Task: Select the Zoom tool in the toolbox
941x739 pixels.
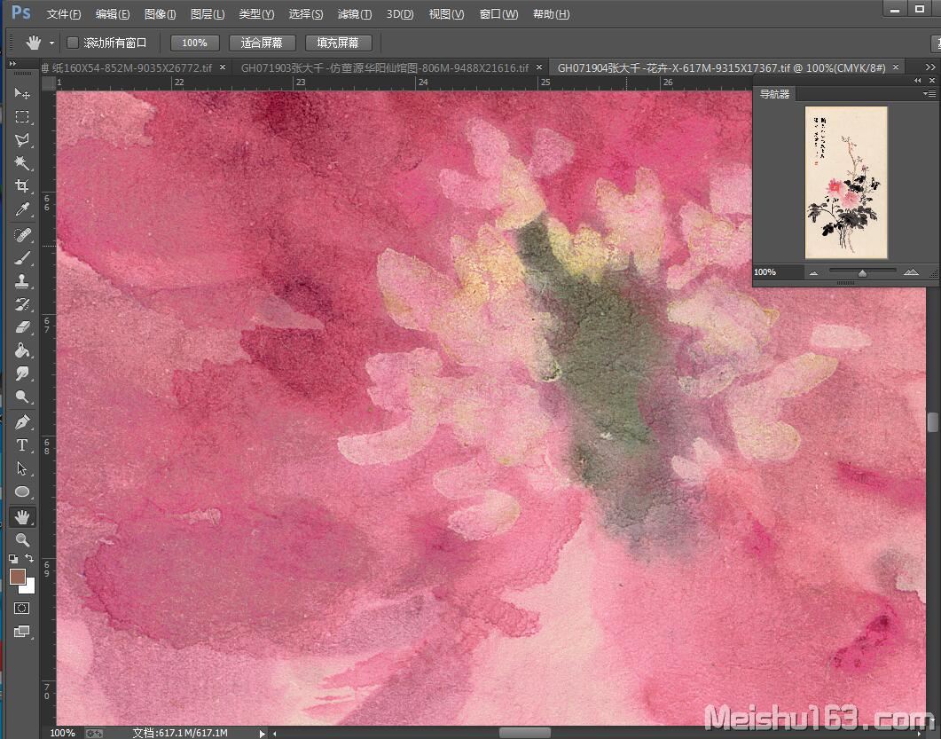Action: pos(22,539)
